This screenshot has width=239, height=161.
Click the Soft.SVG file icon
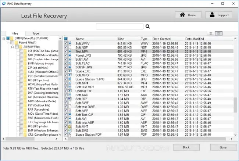(69, 130)
